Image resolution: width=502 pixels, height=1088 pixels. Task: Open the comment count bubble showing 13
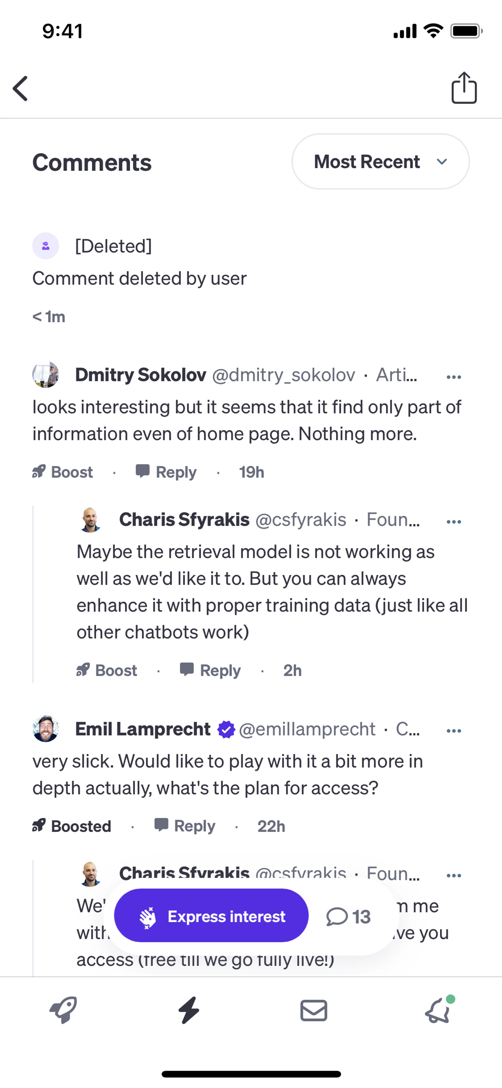(349, 917)
